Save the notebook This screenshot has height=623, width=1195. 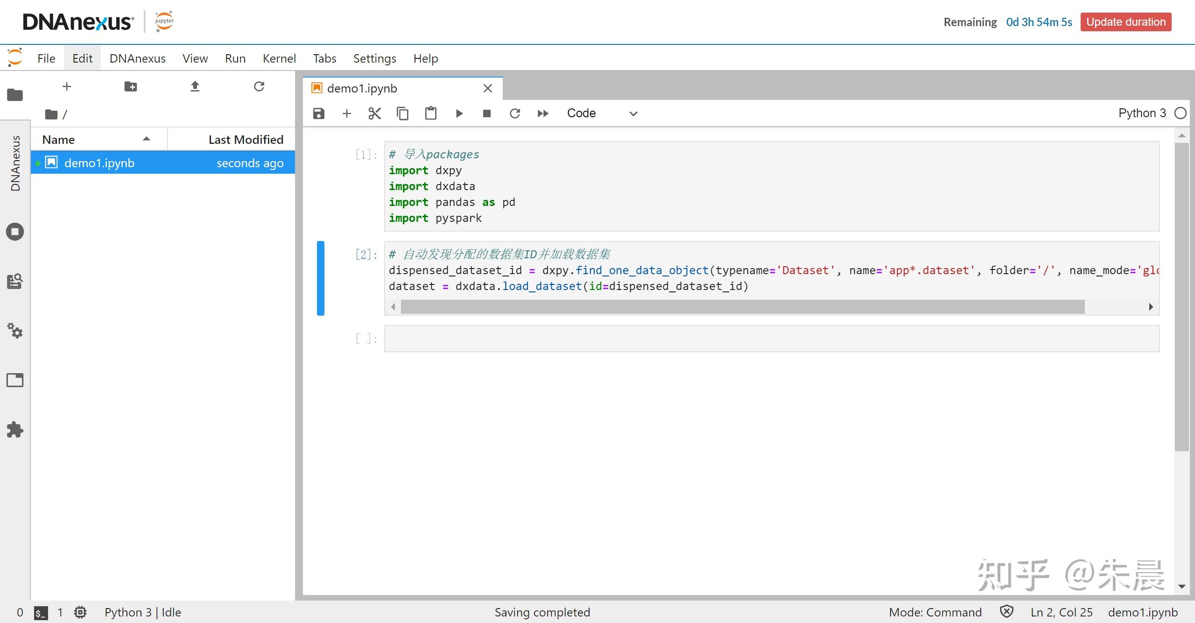318,113
